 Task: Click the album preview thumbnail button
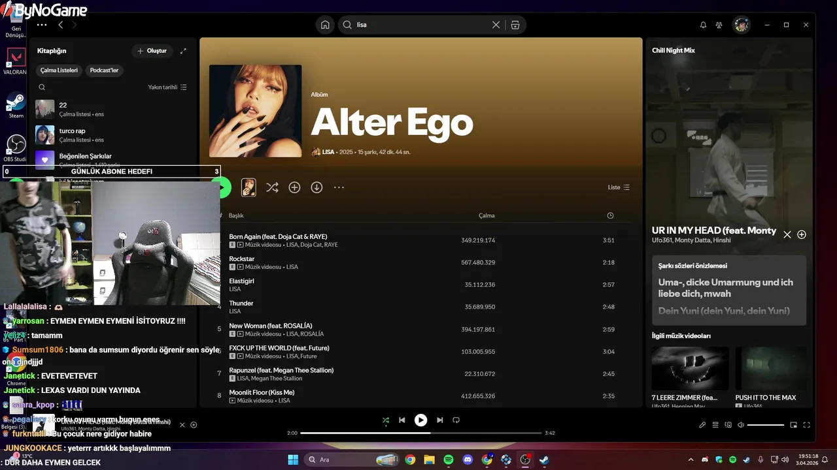248,187
